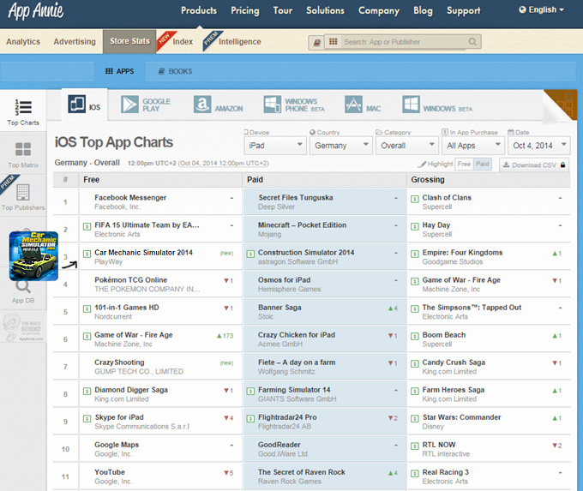Image resolution: width=583 pixels, height=491 pixels.
Task: Click in-app purchase icon beside Real Racing 3
Action: pos(415,474)
